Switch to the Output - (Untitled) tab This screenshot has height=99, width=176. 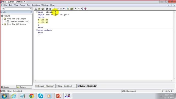[x=45, y=86]
